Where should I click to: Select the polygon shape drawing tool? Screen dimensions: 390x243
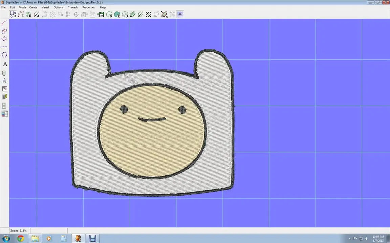[x=4, y=39]
